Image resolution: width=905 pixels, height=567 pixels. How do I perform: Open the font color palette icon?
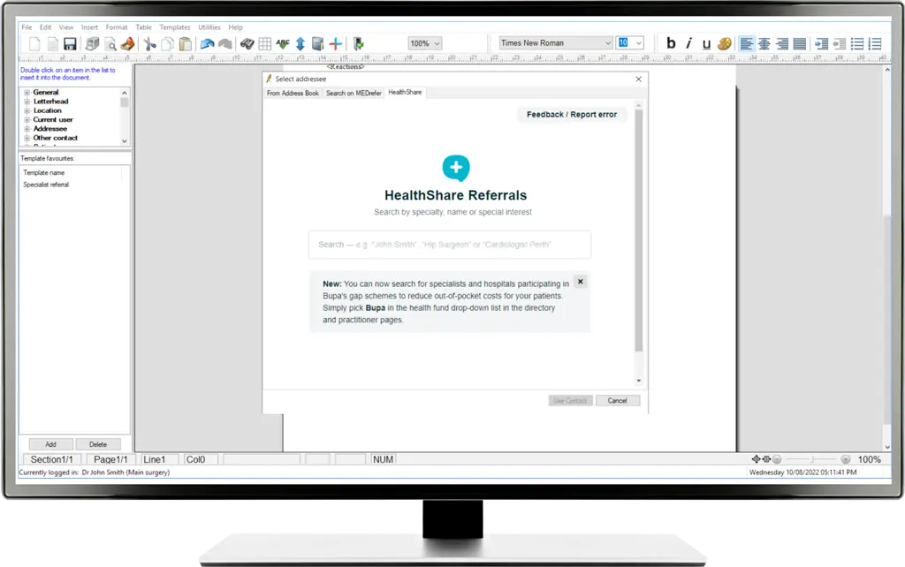[724, 43]
